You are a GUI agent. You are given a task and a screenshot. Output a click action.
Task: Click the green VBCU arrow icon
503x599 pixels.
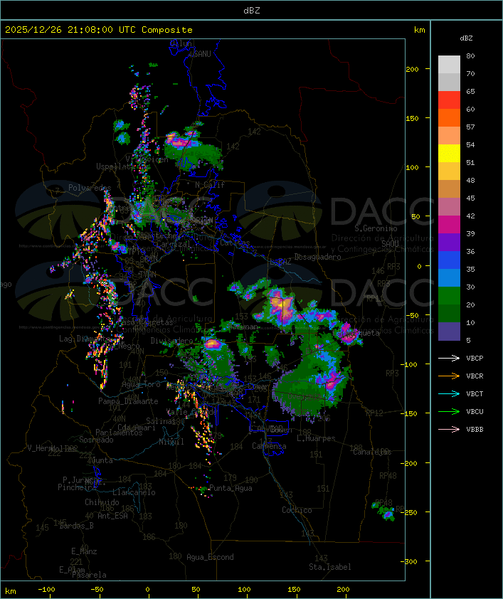449,411
